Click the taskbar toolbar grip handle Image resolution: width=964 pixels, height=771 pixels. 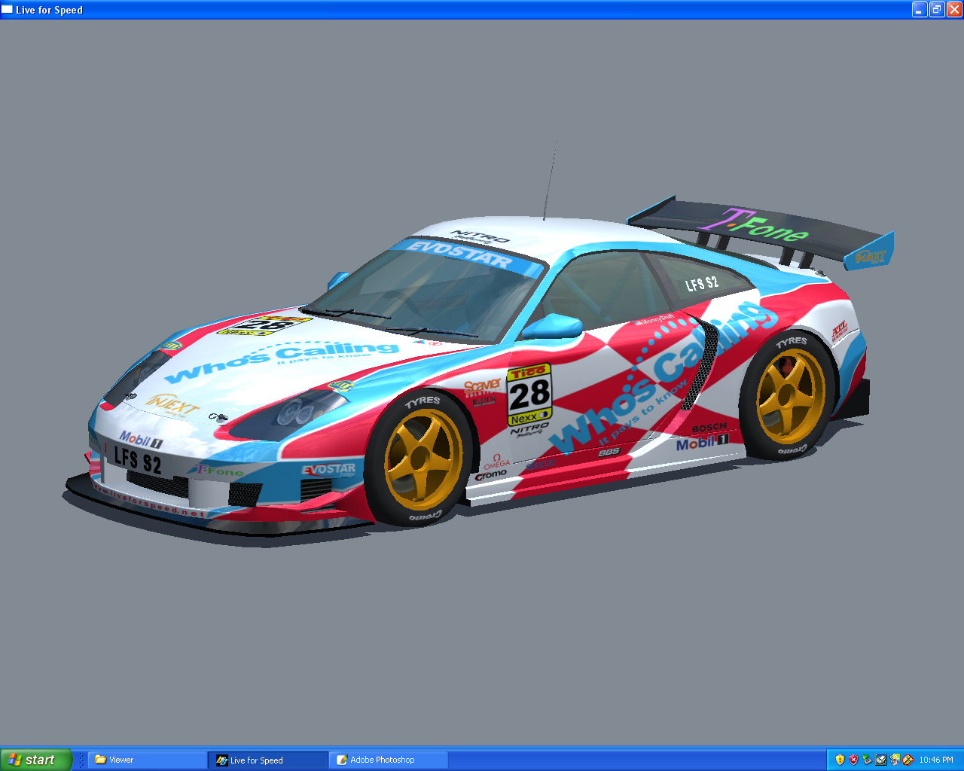click(81, 760)
